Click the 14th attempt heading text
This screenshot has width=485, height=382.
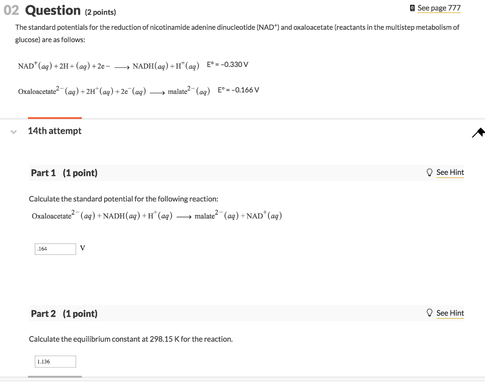coord(54,131)
